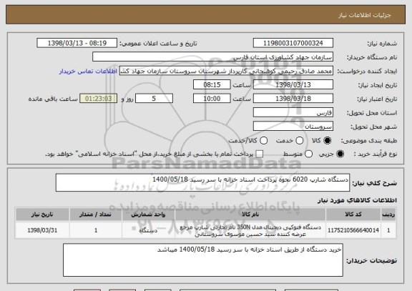Click remaining days field showing 5

click(154, 99)
